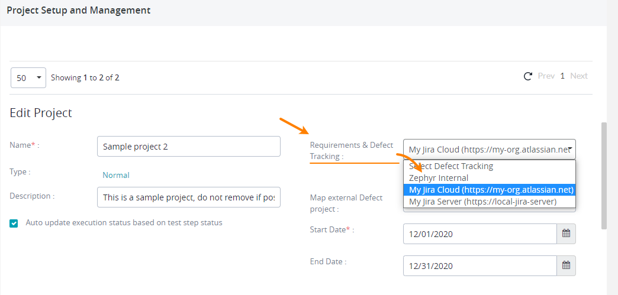Go to the Prev page
The height and width of the screenshot is (295, 618).
(x=546, y=76)
